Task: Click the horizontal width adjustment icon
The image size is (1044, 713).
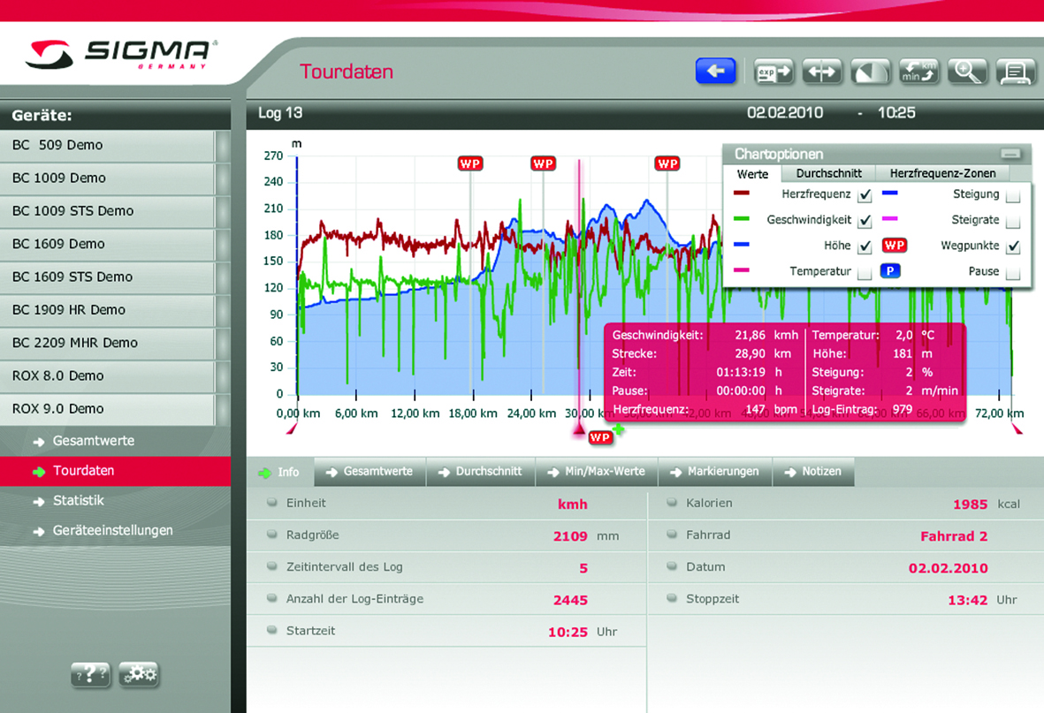Action: tap(822, 71)
